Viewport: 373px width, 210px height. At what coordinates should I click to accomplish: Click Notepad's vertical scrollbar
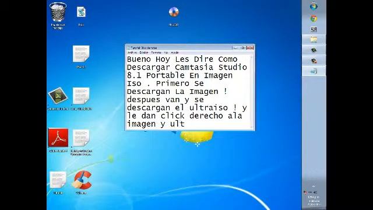pyautogui.click(x=252, y=92)
